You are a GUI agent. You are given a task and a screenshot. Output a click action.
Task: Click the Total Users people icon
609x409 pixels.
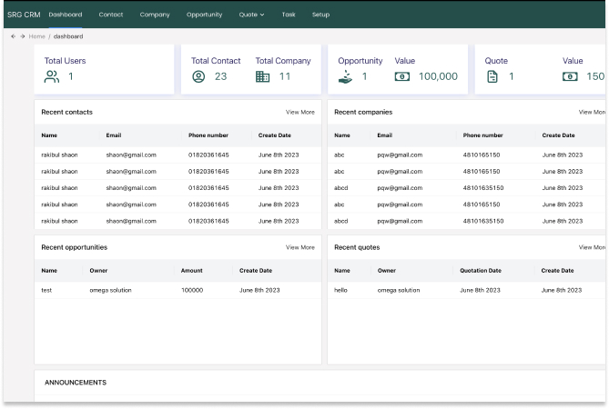[x=51, y=76]
